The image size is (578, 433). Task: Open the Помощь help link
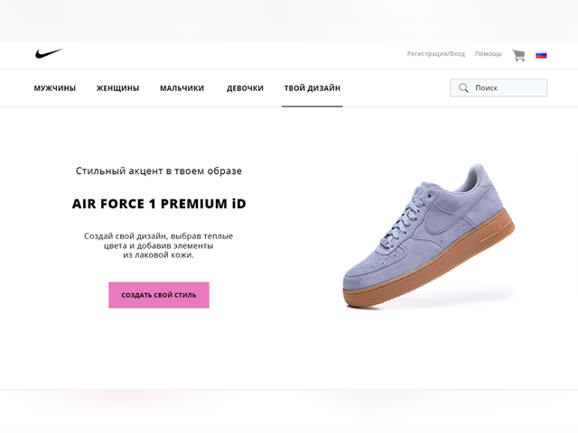pyautogui.click(x=488, y=54)
